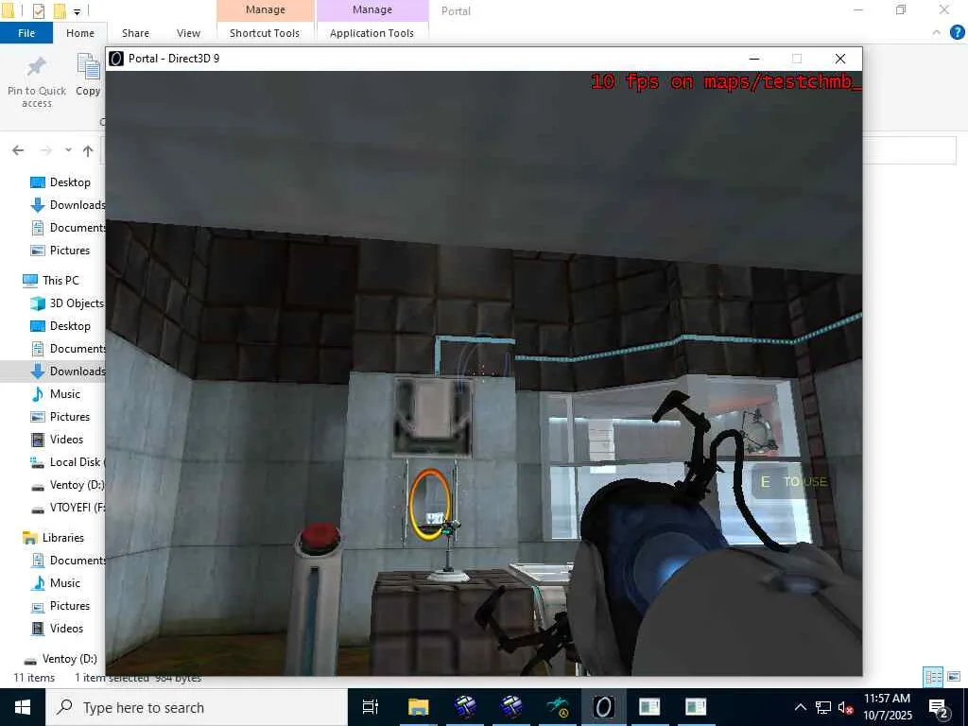The width and height of the screenshot is (968, 726).
Task: Click Portal window title bar icon
Action: click(116, 59)
